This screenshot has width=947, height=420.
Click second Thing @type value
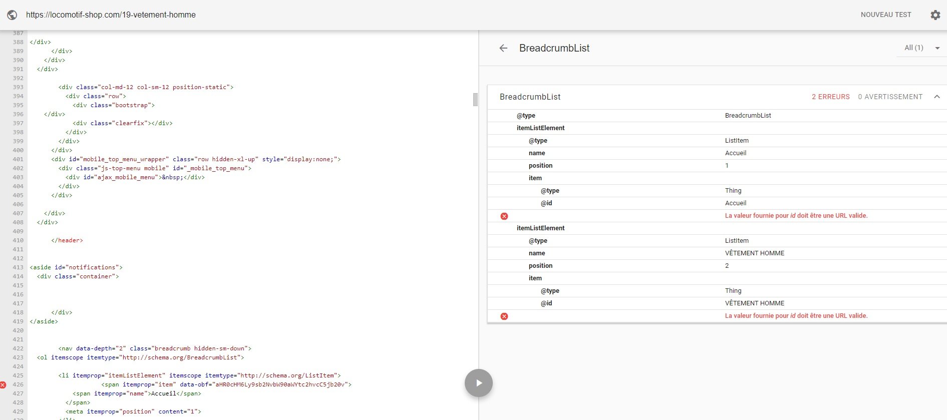pos(733,291)
